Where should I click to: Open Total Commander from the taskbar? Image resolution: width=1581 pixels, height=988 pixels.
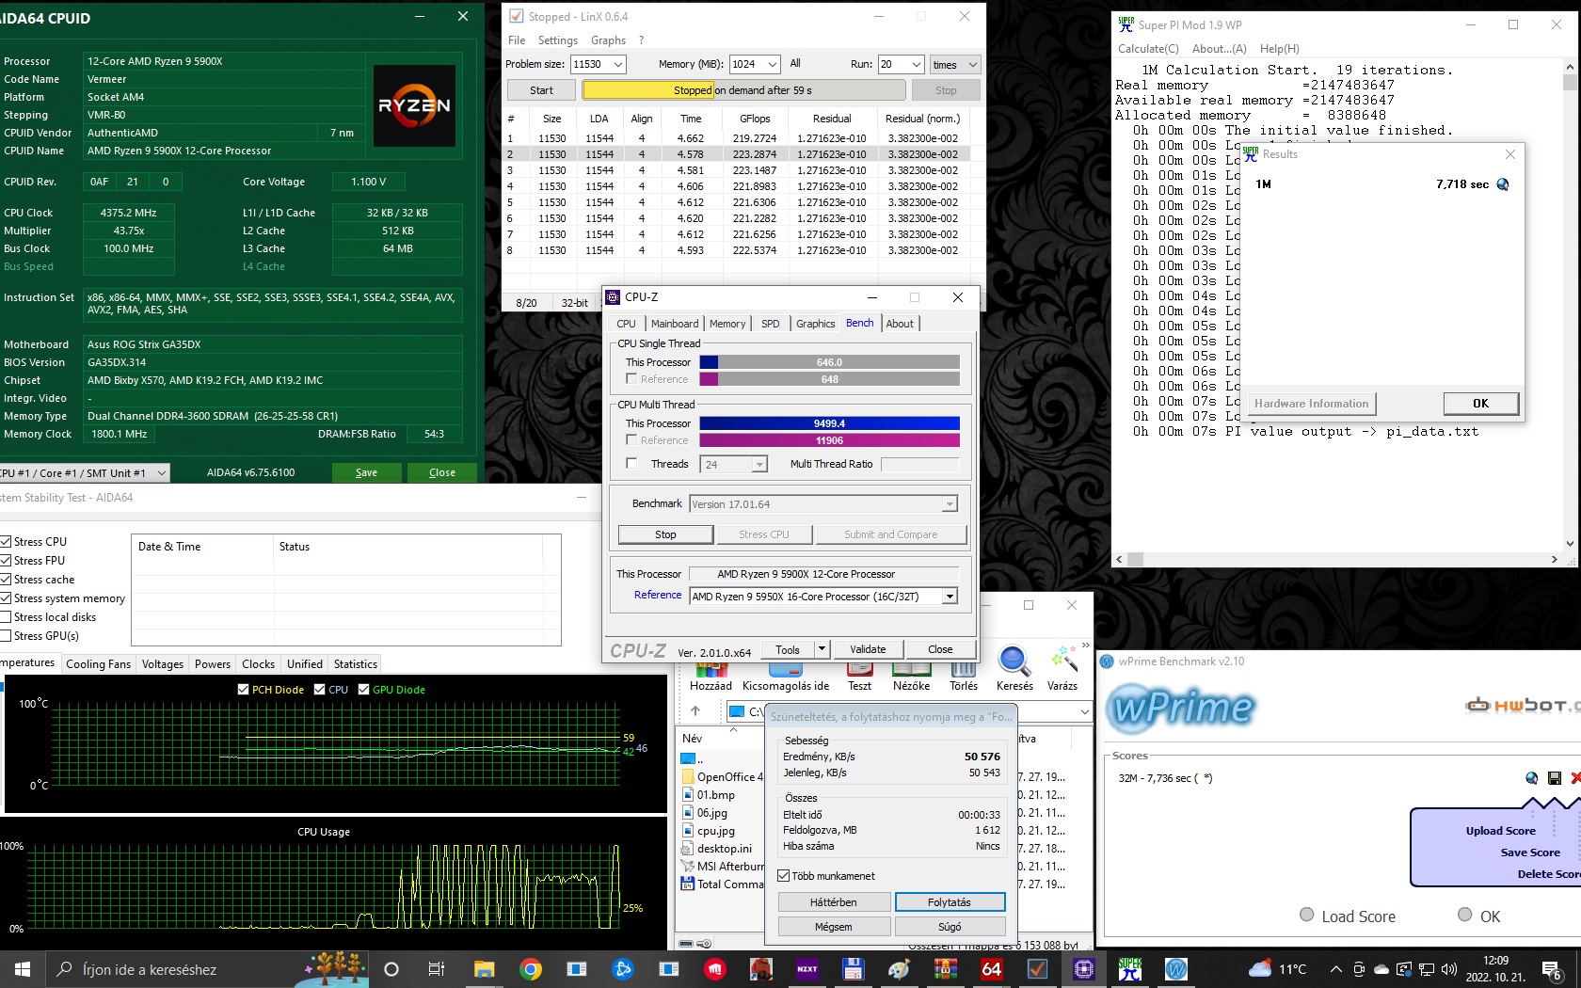click(854, 969)
